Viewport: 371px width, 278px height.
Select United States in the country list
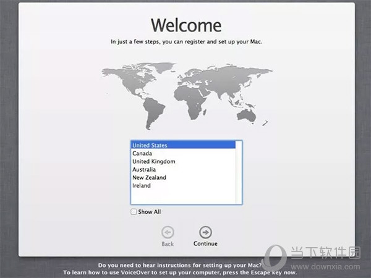click(x=150, y=145)
